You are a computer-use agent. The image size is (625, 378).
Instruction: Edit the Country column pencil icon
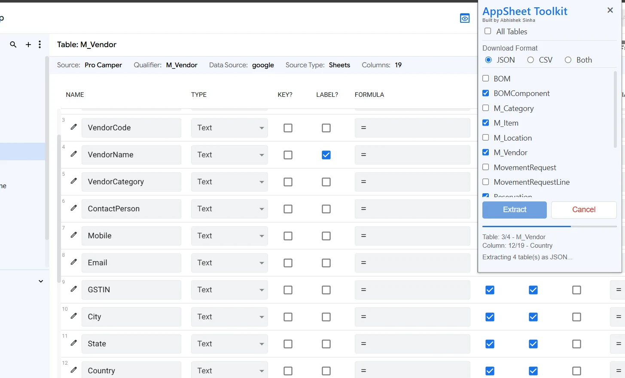point(74,370)
